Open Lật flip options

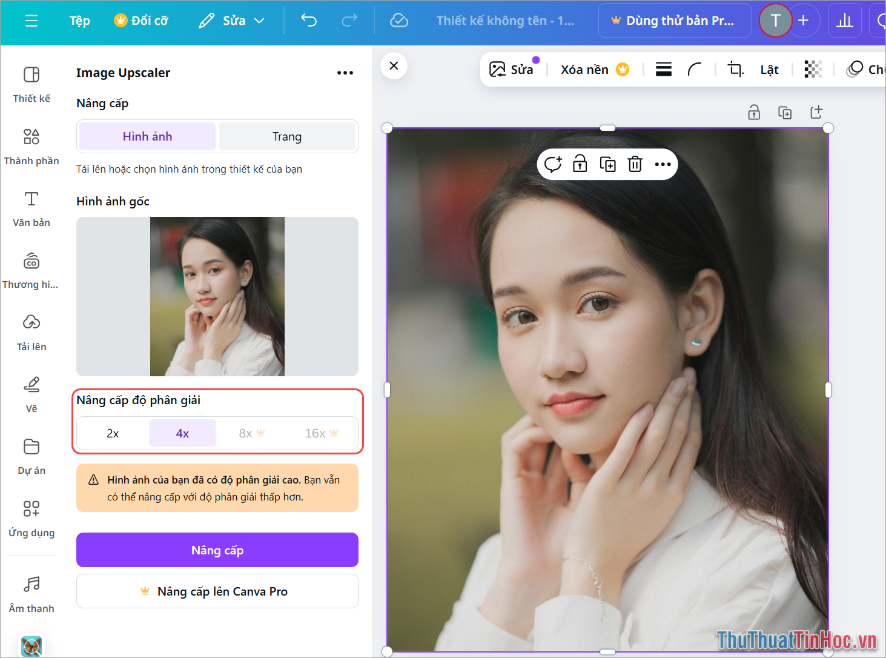pos(770,69)
